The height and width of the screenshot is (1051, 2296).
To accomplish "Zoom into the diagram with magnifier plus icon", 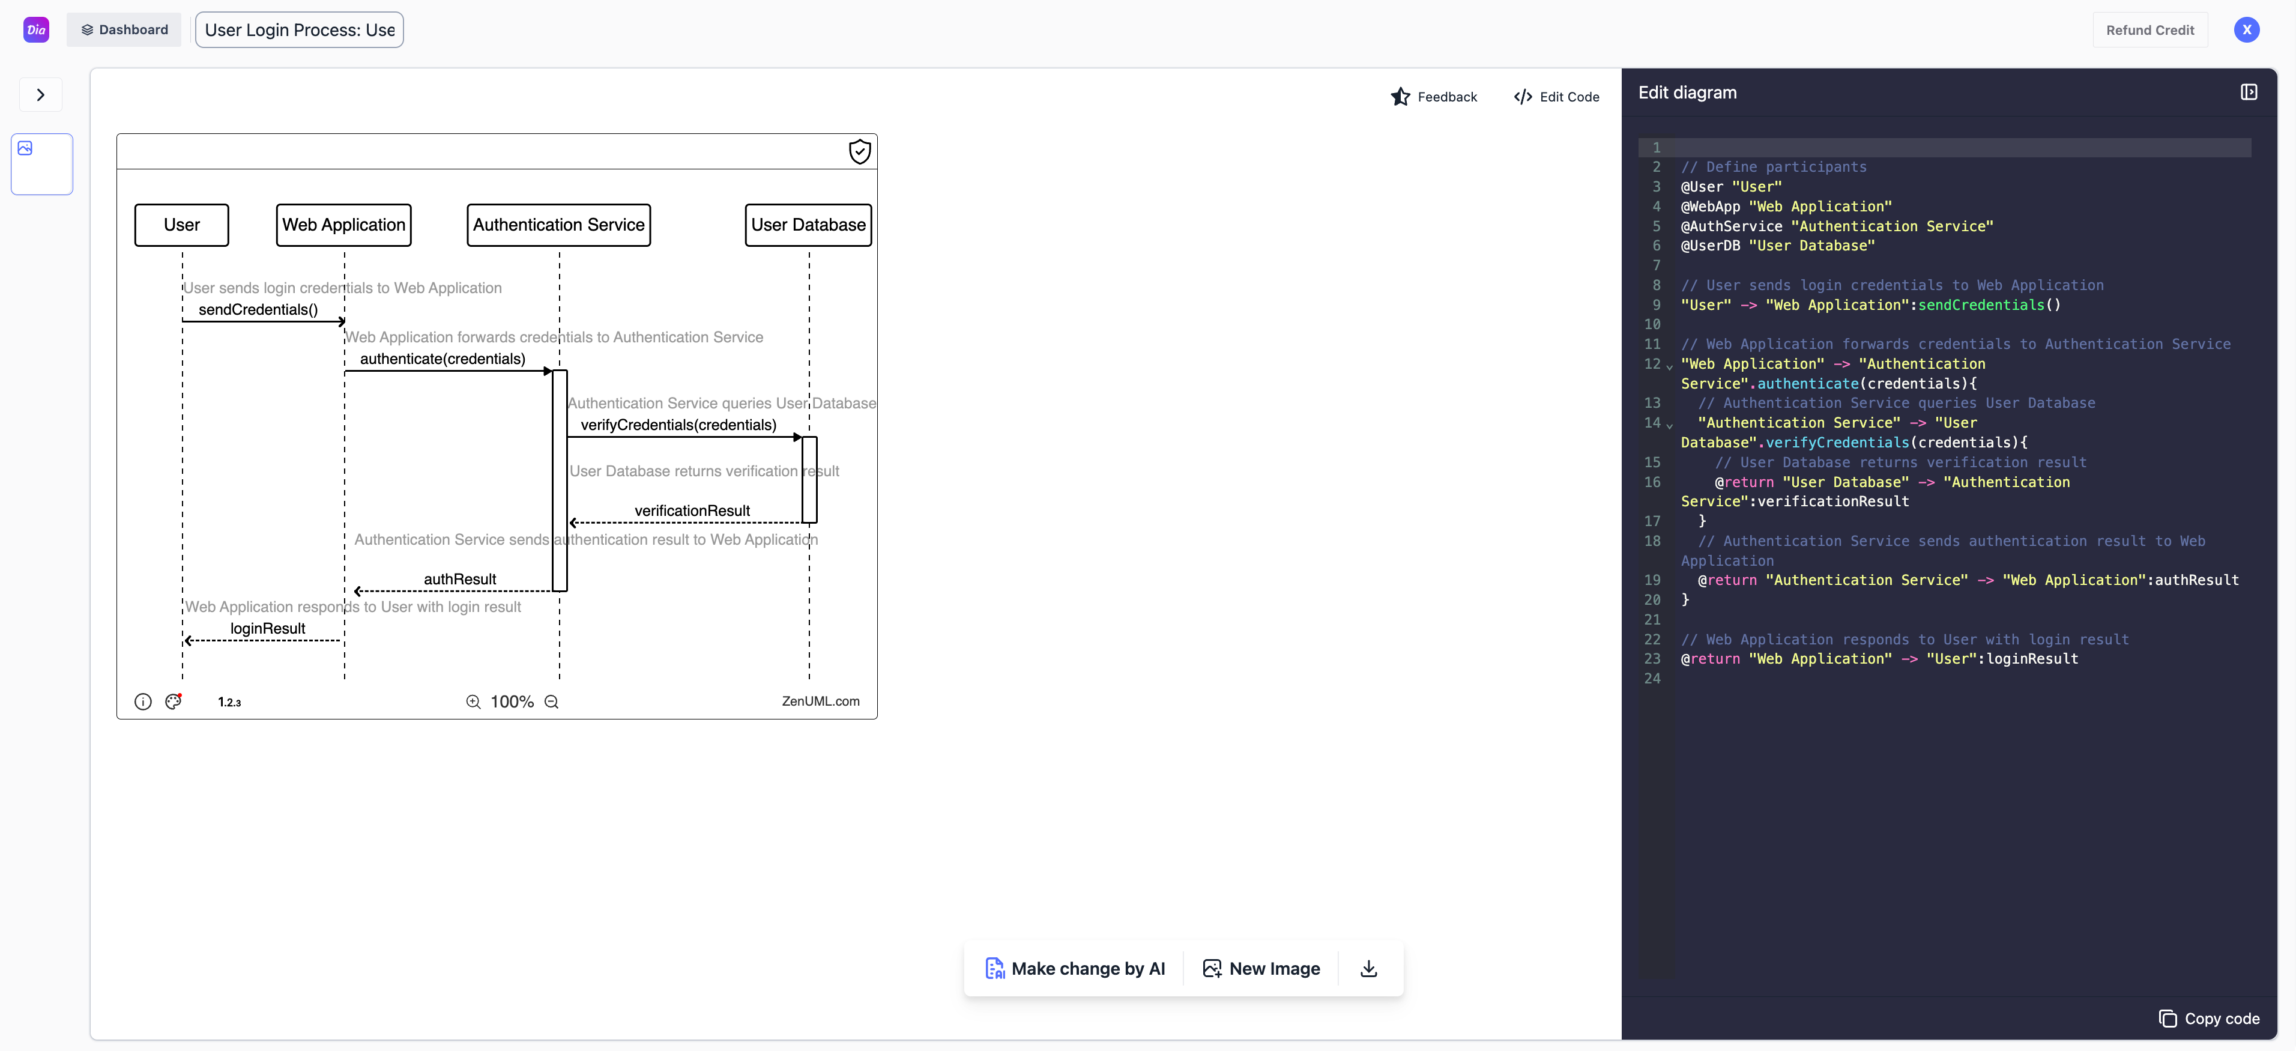I will click(x=473, y=701).
